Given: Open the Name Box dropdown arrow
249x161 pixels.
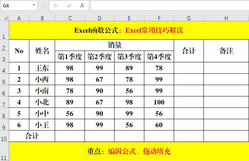Looking at the screenshot, I should click(34, 5).
